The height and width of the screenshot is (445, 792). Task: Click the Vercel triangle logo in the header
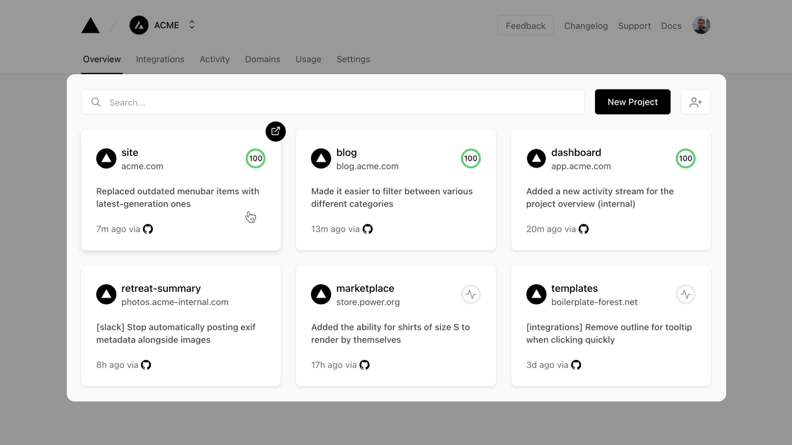click(x=90, y=25)
